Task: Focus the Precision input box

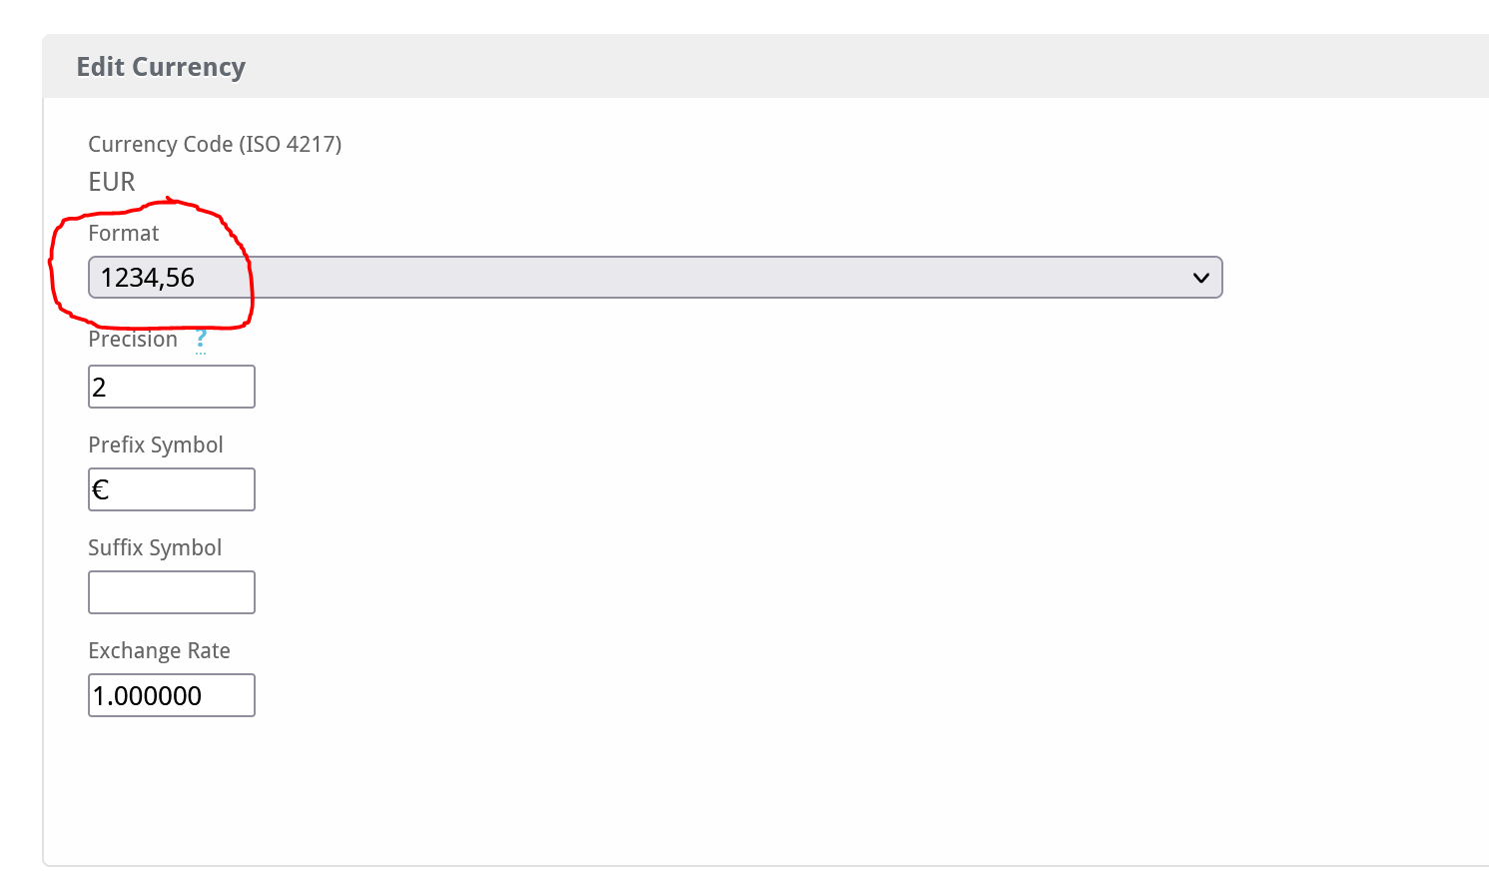Action: tap(172, 387)
